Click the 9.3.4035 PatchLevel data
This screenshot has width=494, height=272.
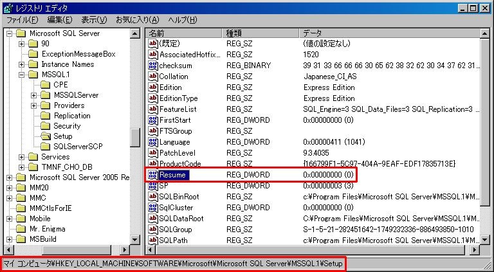[x=316, y=153]
